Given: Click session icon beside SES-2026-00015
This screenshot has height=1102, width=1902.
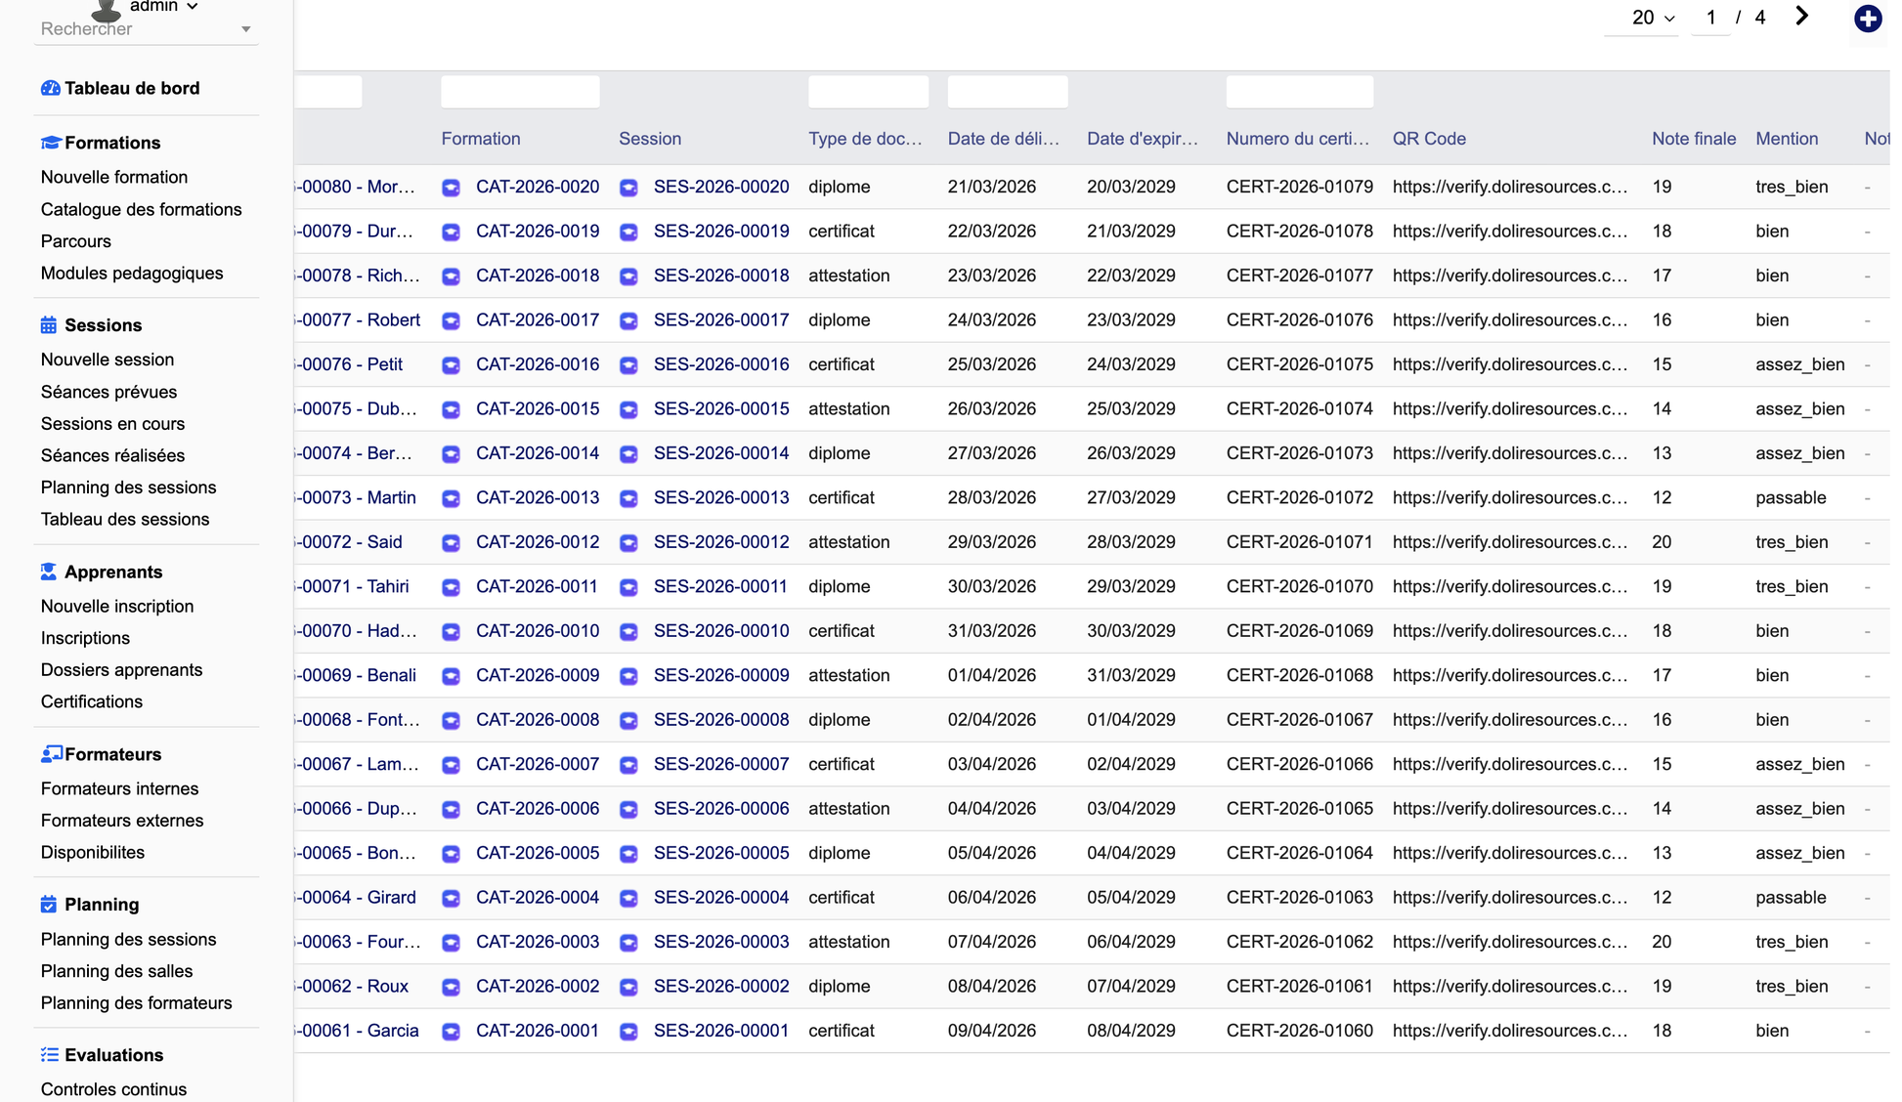Looking at the screenshot, I should pos(628,409).
